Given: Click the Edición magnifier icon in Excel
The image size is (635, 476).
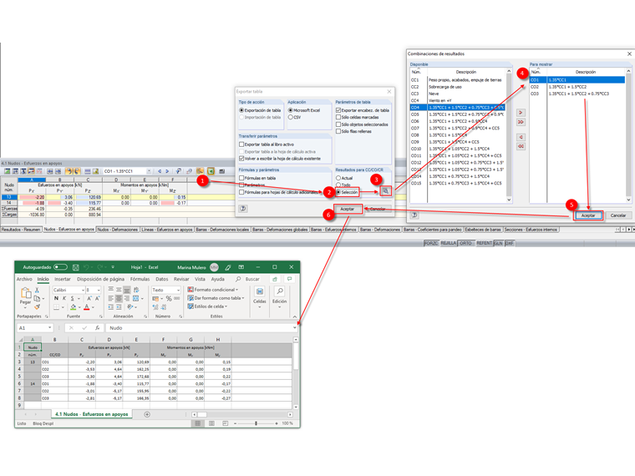Looking at the screenshot, I should [x=279, y=291].
